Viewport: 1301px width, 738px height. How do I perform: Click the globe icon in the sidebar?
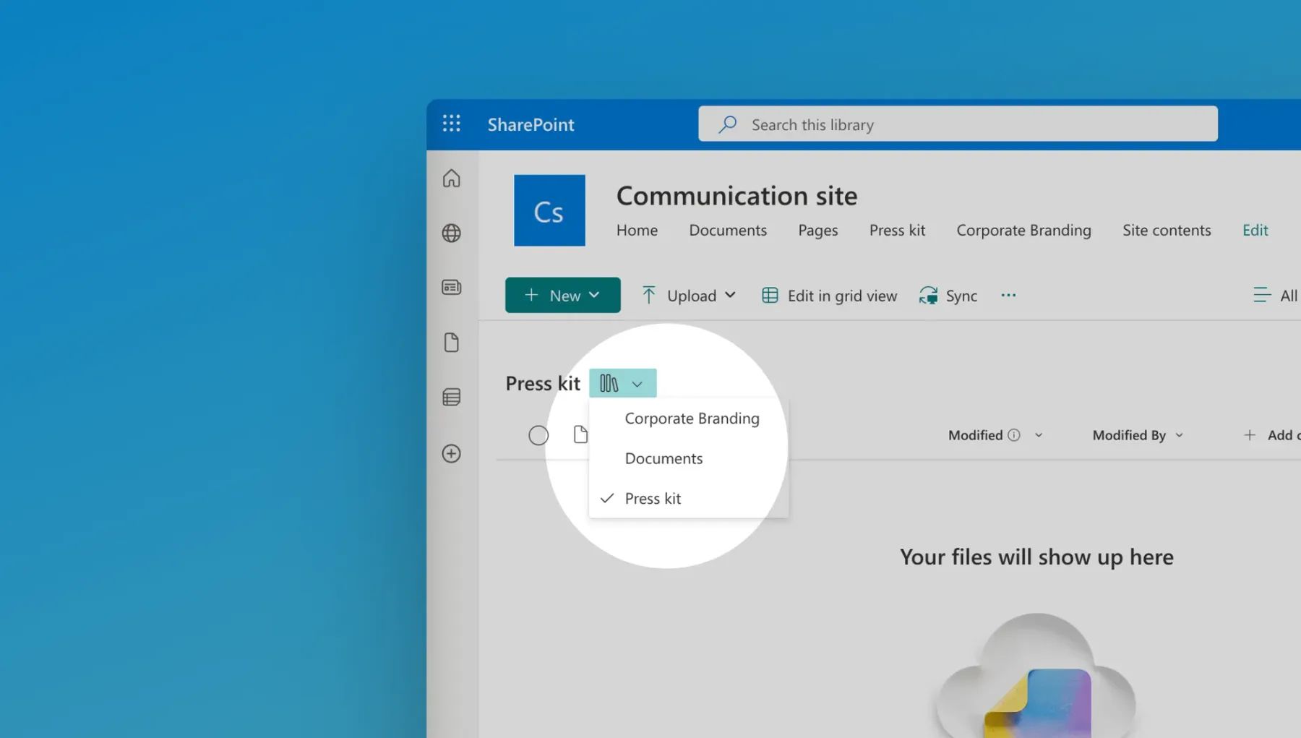pyautogui.click(x=451, y=233)
